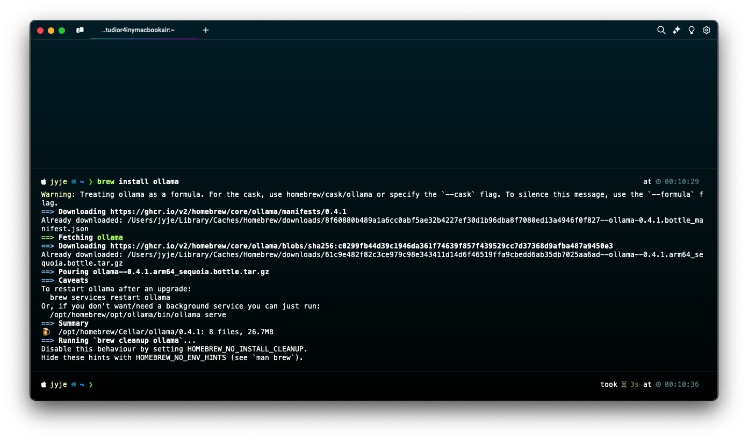
Task: Click the 'jyje' username in the brew install prompt
Action: [59, 181]
